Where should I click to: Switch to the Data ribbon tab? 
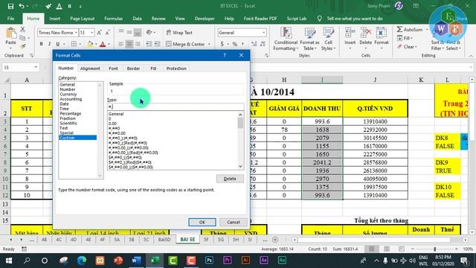pos(137,19)
